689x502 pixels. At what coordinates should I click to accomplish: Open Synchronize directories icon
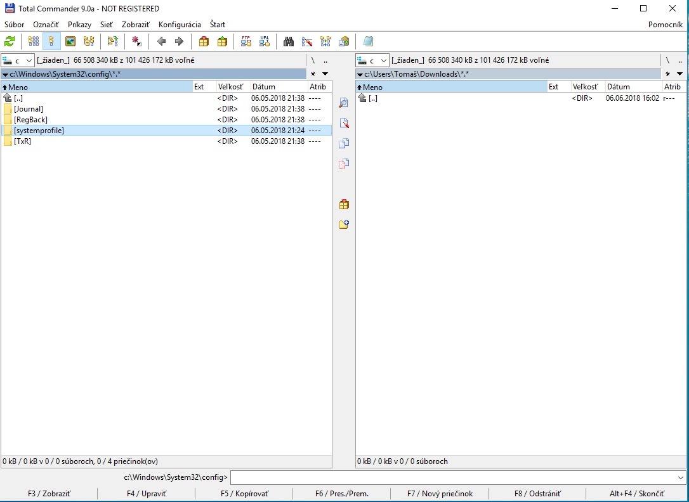[325, 41]
